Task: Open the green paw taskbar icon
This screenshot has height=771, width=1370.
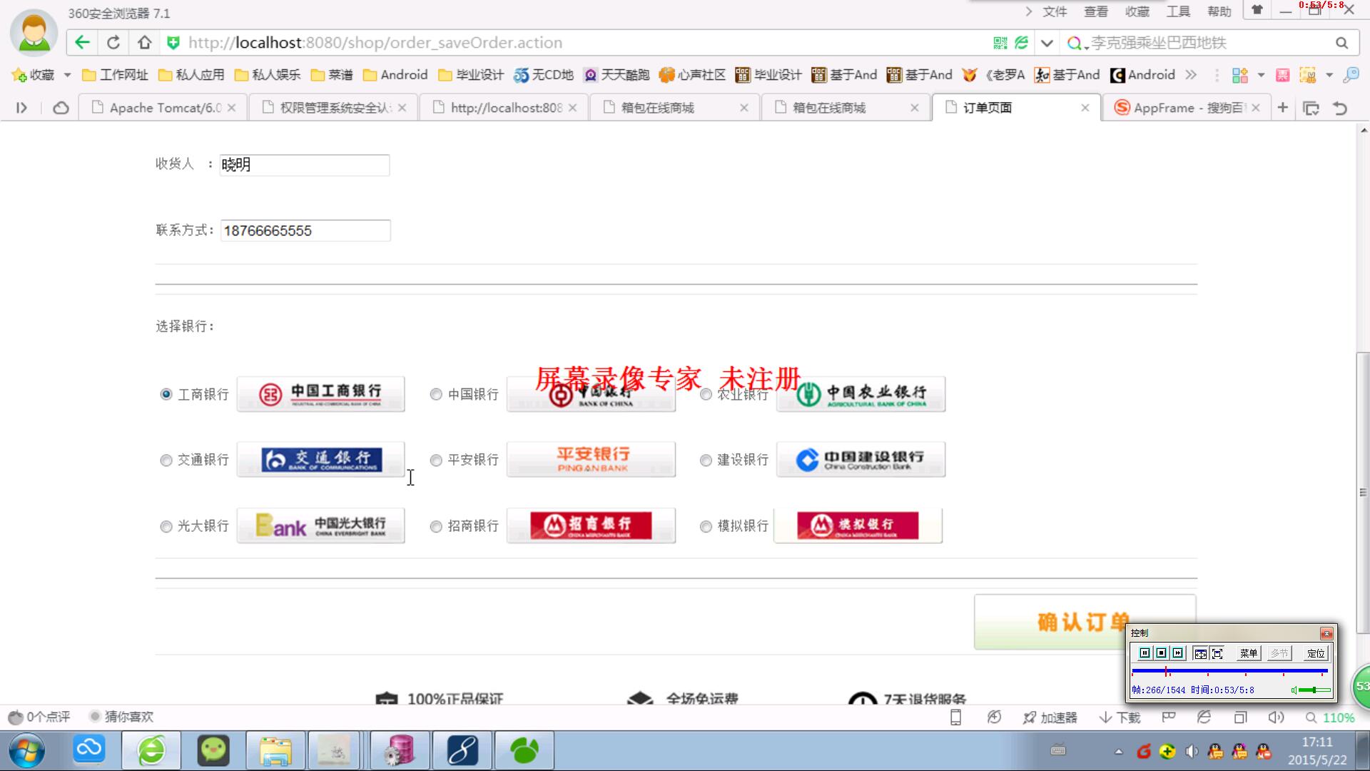Action: pos(524,751)
